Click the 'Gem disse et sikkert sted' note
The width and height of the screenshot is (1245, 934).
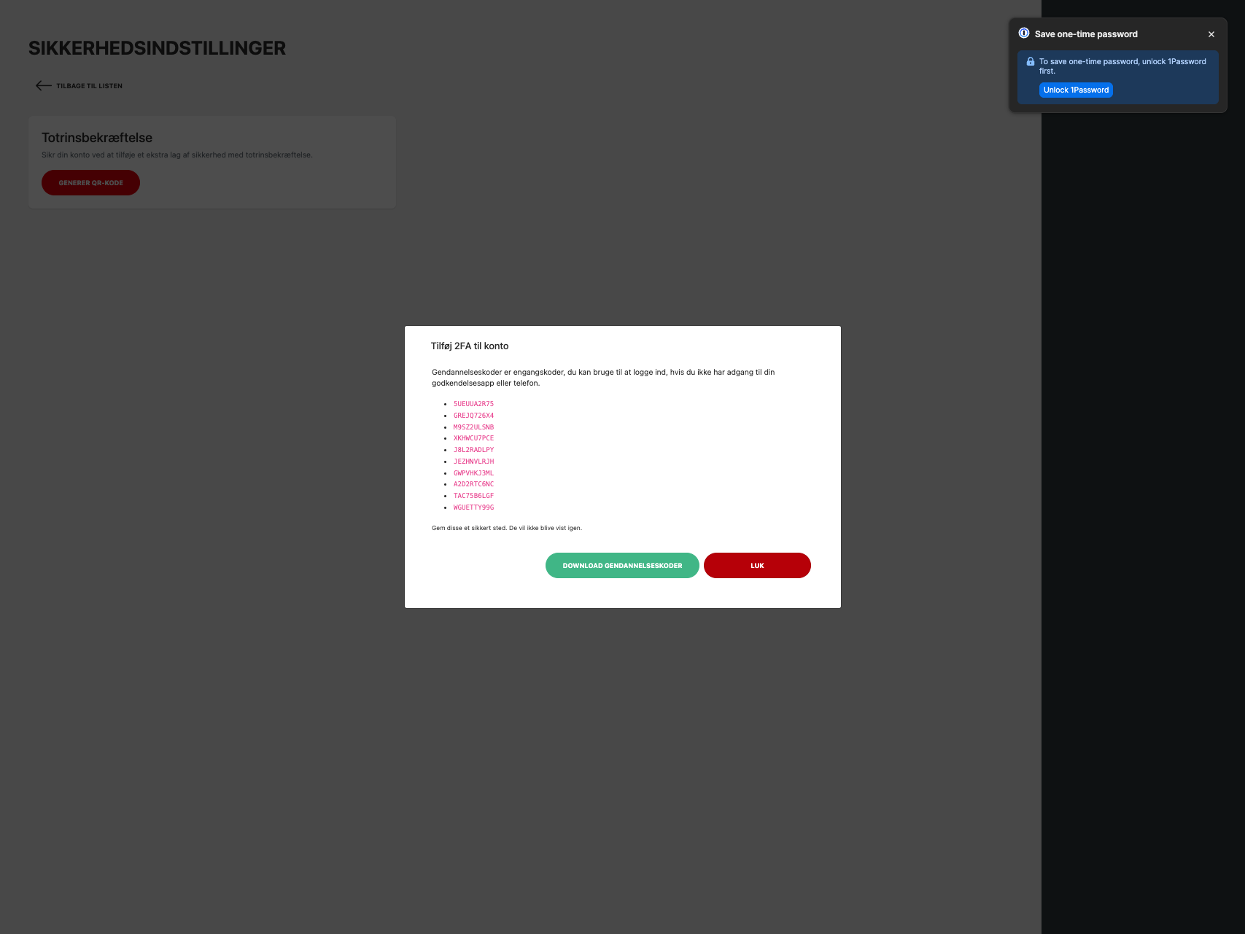tap(507, 528)
